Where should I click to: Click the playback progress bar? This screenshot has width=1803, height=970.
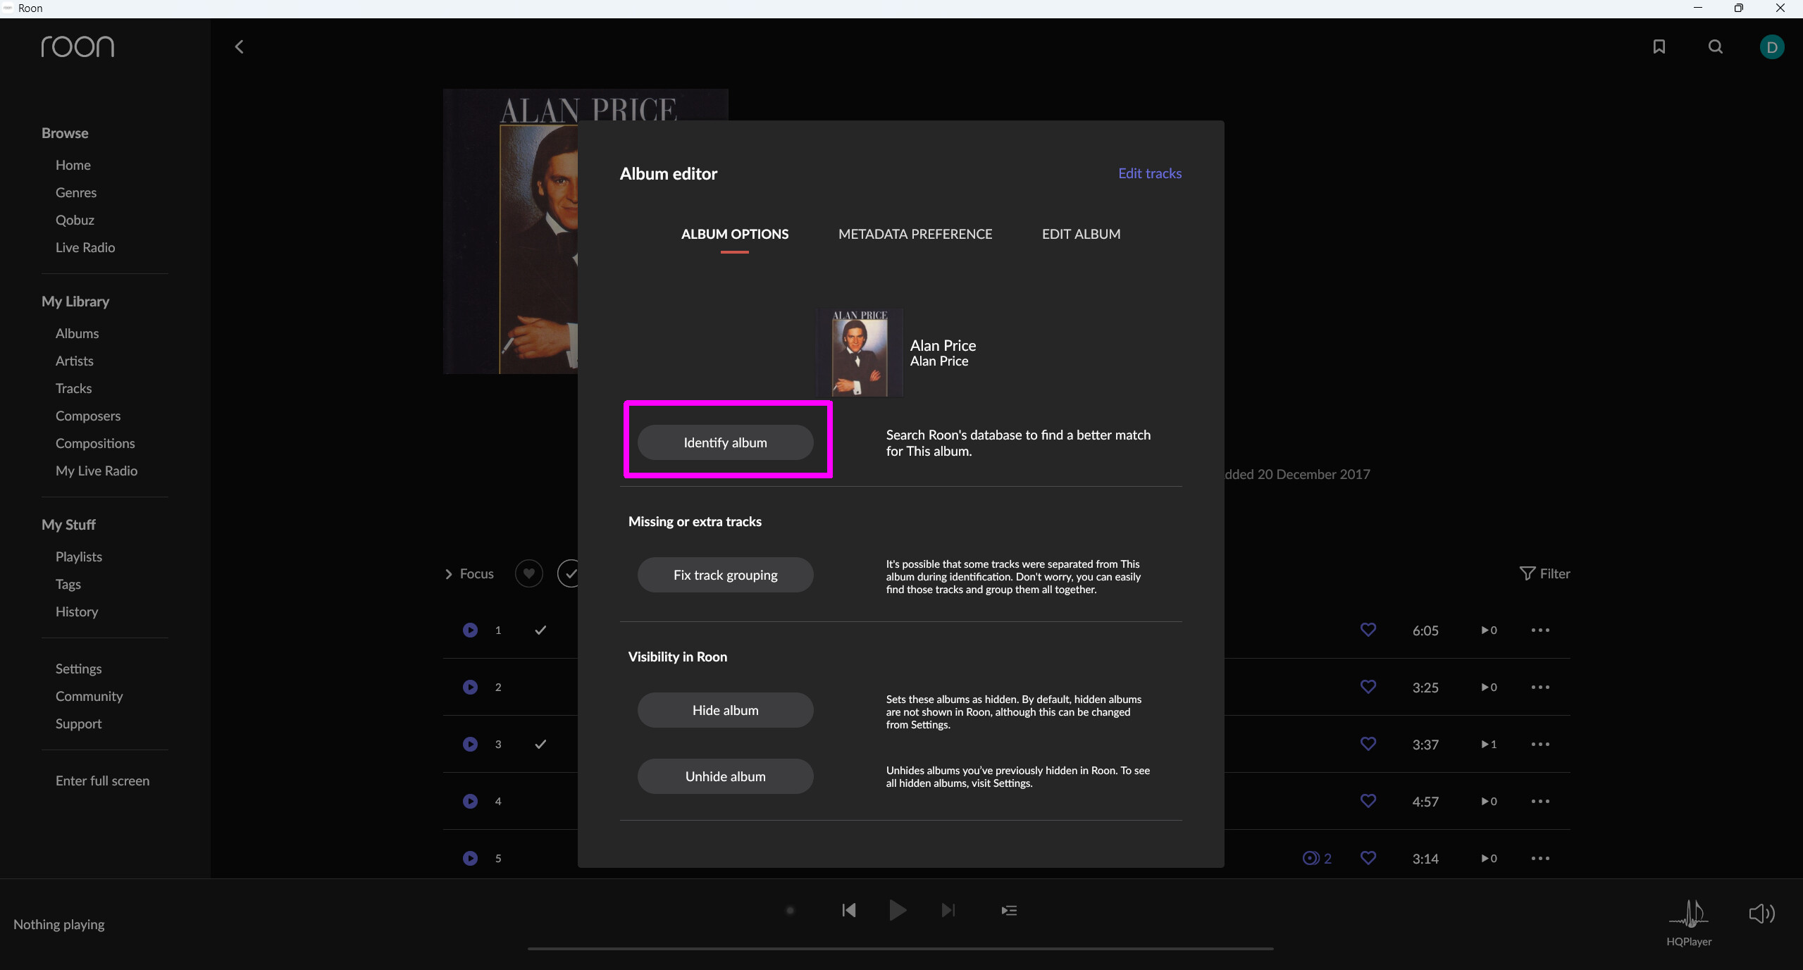tap(900, 949)
